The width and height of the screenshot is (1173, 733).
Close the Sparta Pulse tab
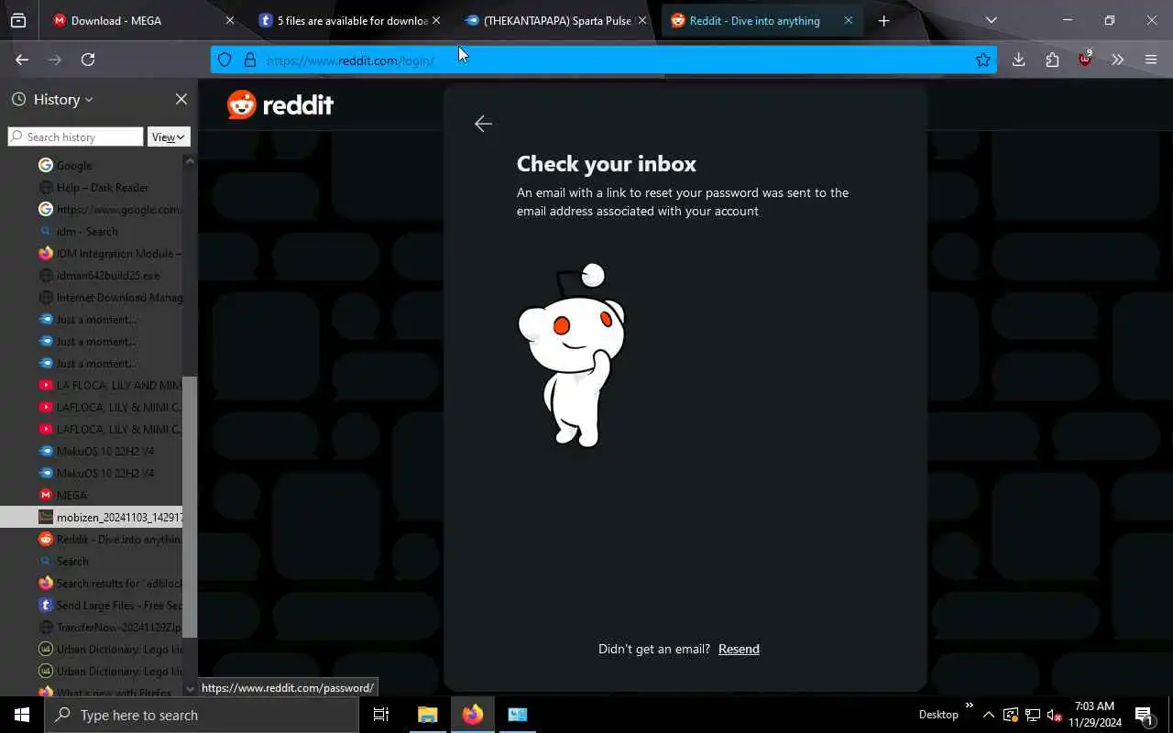641,20
